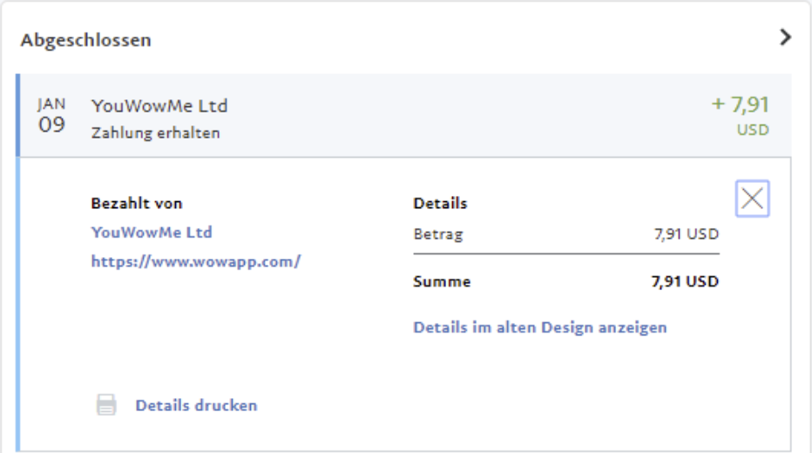Close the transaction details with the X
This screenshot has width=812, height=453.
pos(753,199)
